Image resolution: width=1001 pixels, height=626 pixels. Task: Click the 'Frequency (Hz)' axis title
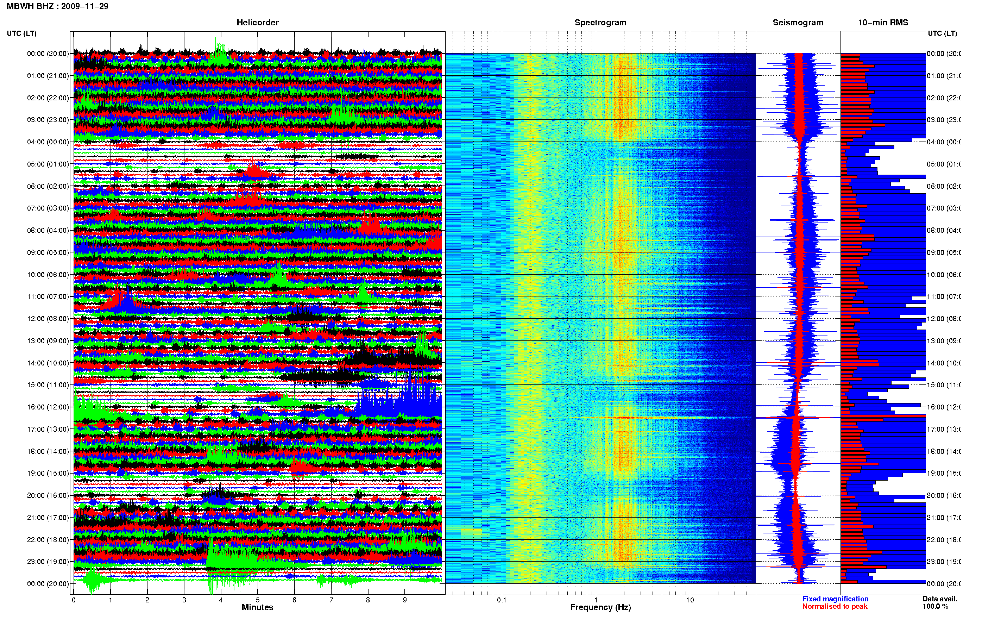[x=600, y=607]
